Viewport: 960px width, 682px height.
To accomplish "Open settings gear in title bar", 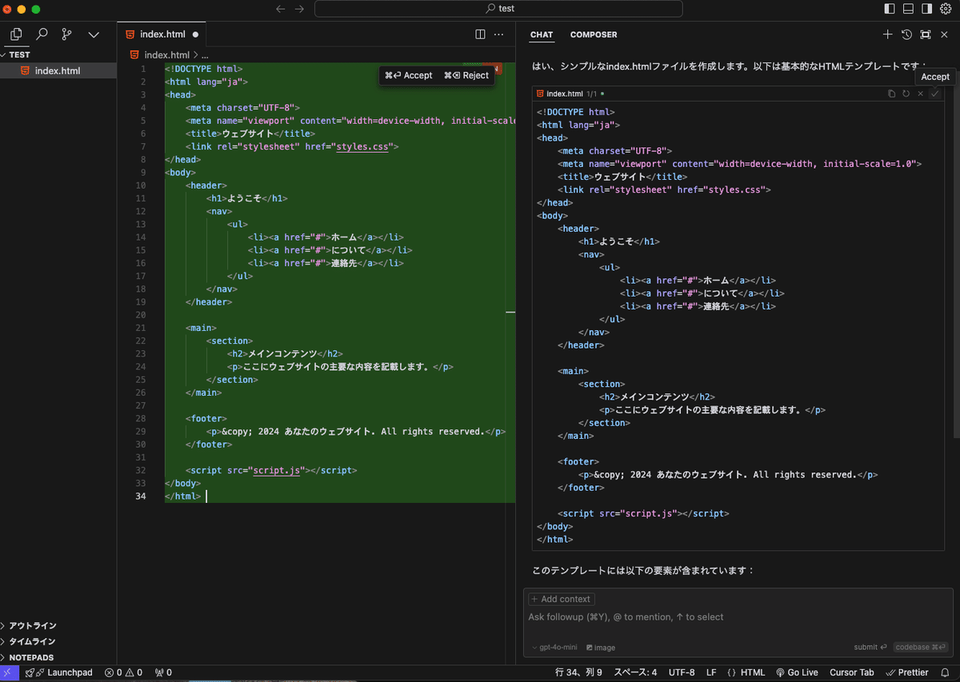I will 946,9.
